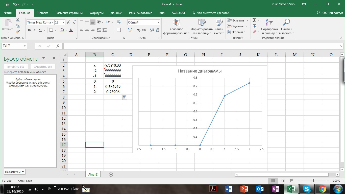Open the font name dropdown
Image resolution: width=345 pixels, height=194 pixels.
click(53, 22)
